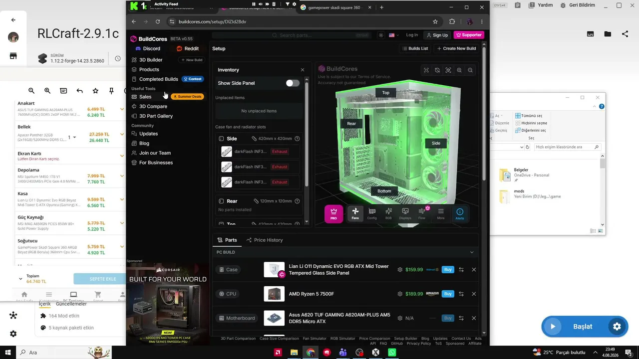Image resolution: width=639 pixels, height=359 pixels.
Task: Swap the Lian Li O11 case part
Action: coord(461,270)
